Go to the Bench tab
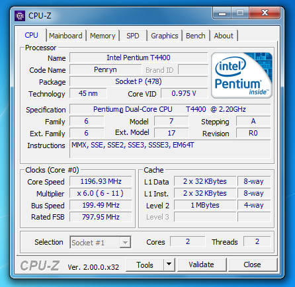Viewport: 295px width, 287px height. pyautogui.click(x=196, y=36)
